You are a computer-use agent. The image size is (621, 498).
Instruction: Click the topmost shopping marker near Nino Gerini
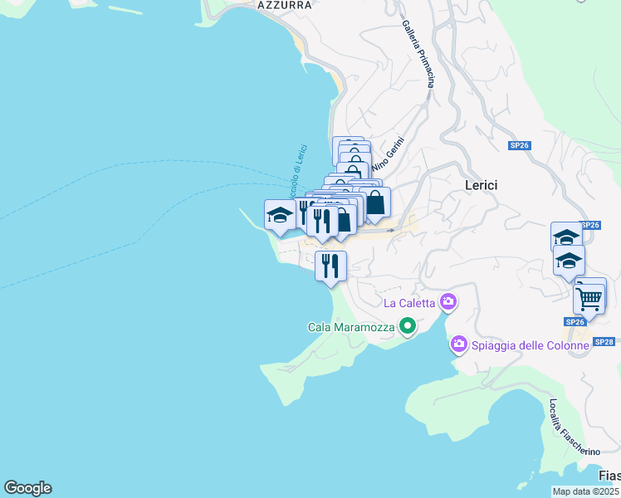(x=348, y=149)
